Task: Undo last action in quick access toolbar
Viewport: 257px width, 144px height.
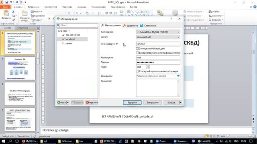Action: pos(11,2)
